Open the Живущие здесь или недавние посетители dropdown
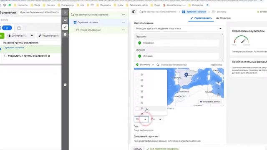 pyautogui.click(x=179, y=29)
